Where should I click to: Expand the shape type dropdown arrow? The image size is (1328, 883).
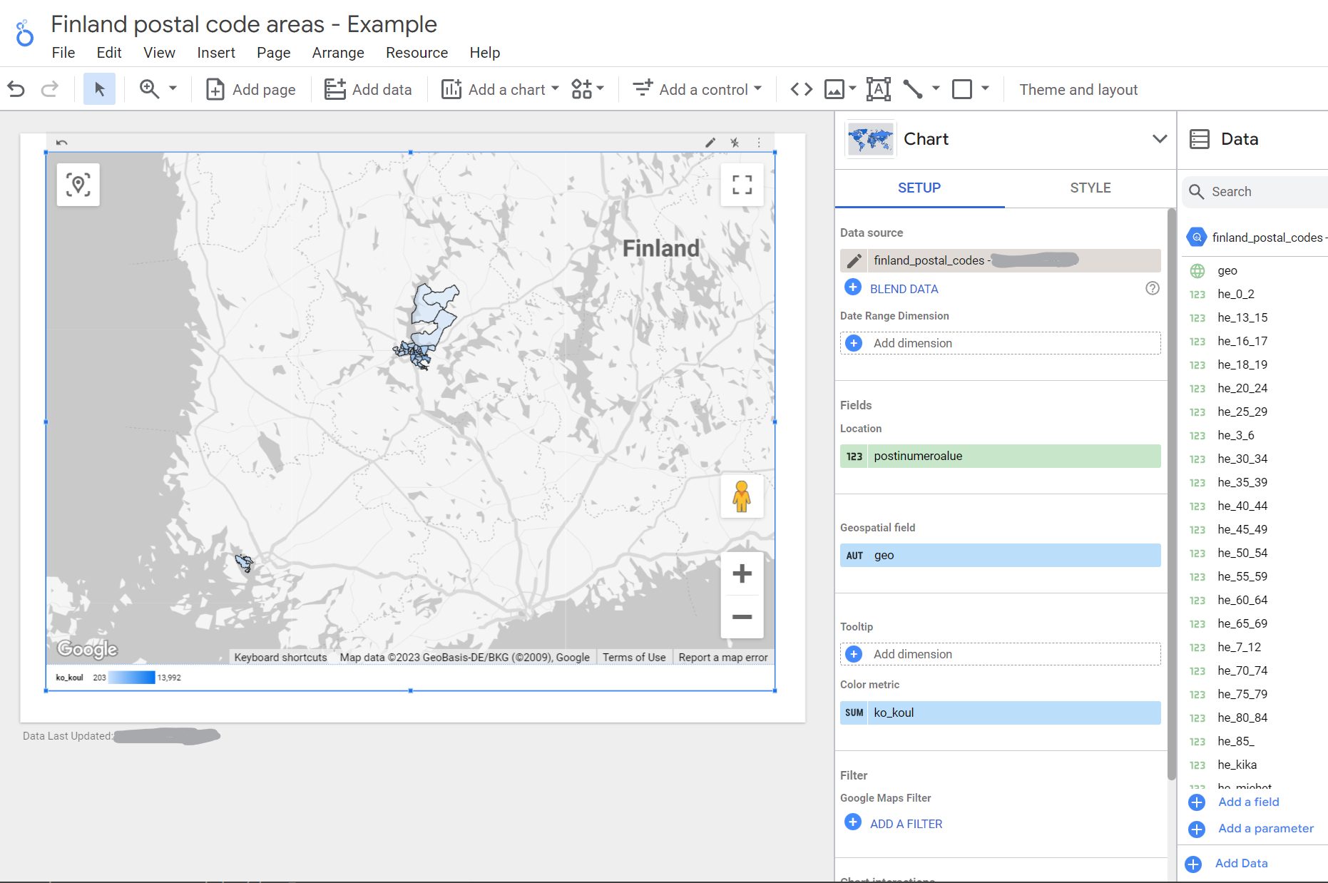point(985,88)
